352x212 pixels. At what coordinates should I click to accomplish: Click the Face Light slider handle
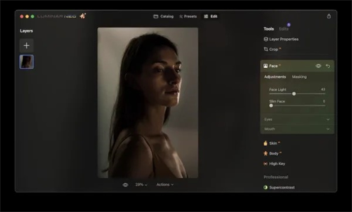(294, 94)
